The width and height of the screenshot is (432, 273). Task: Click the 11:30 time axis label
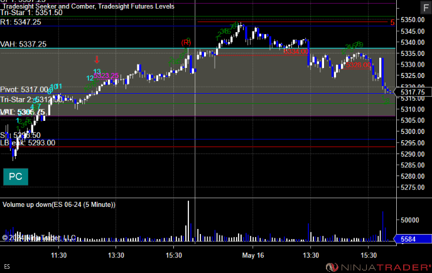point(58,255)
